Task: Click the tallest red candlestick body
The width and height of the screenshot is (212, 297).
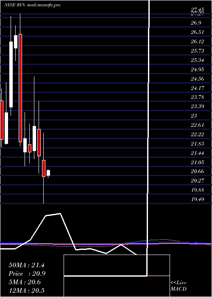Action: tap(20, 88)
